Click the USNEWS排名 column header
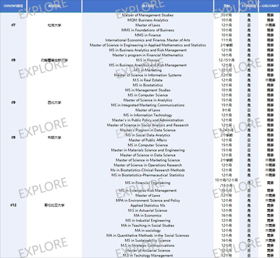This screenshot has width=280, height=258. pos(13,6)
